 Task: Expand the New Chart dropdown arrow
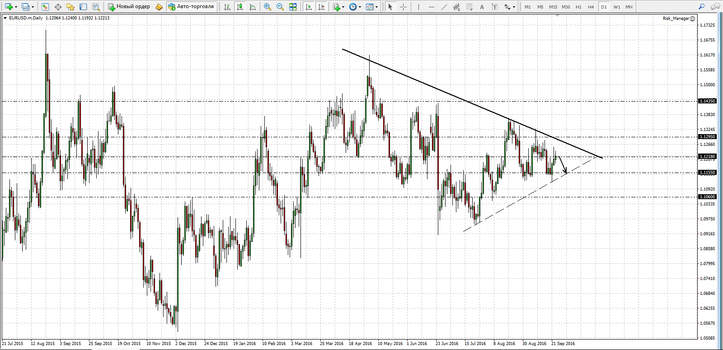pos(16,7)
